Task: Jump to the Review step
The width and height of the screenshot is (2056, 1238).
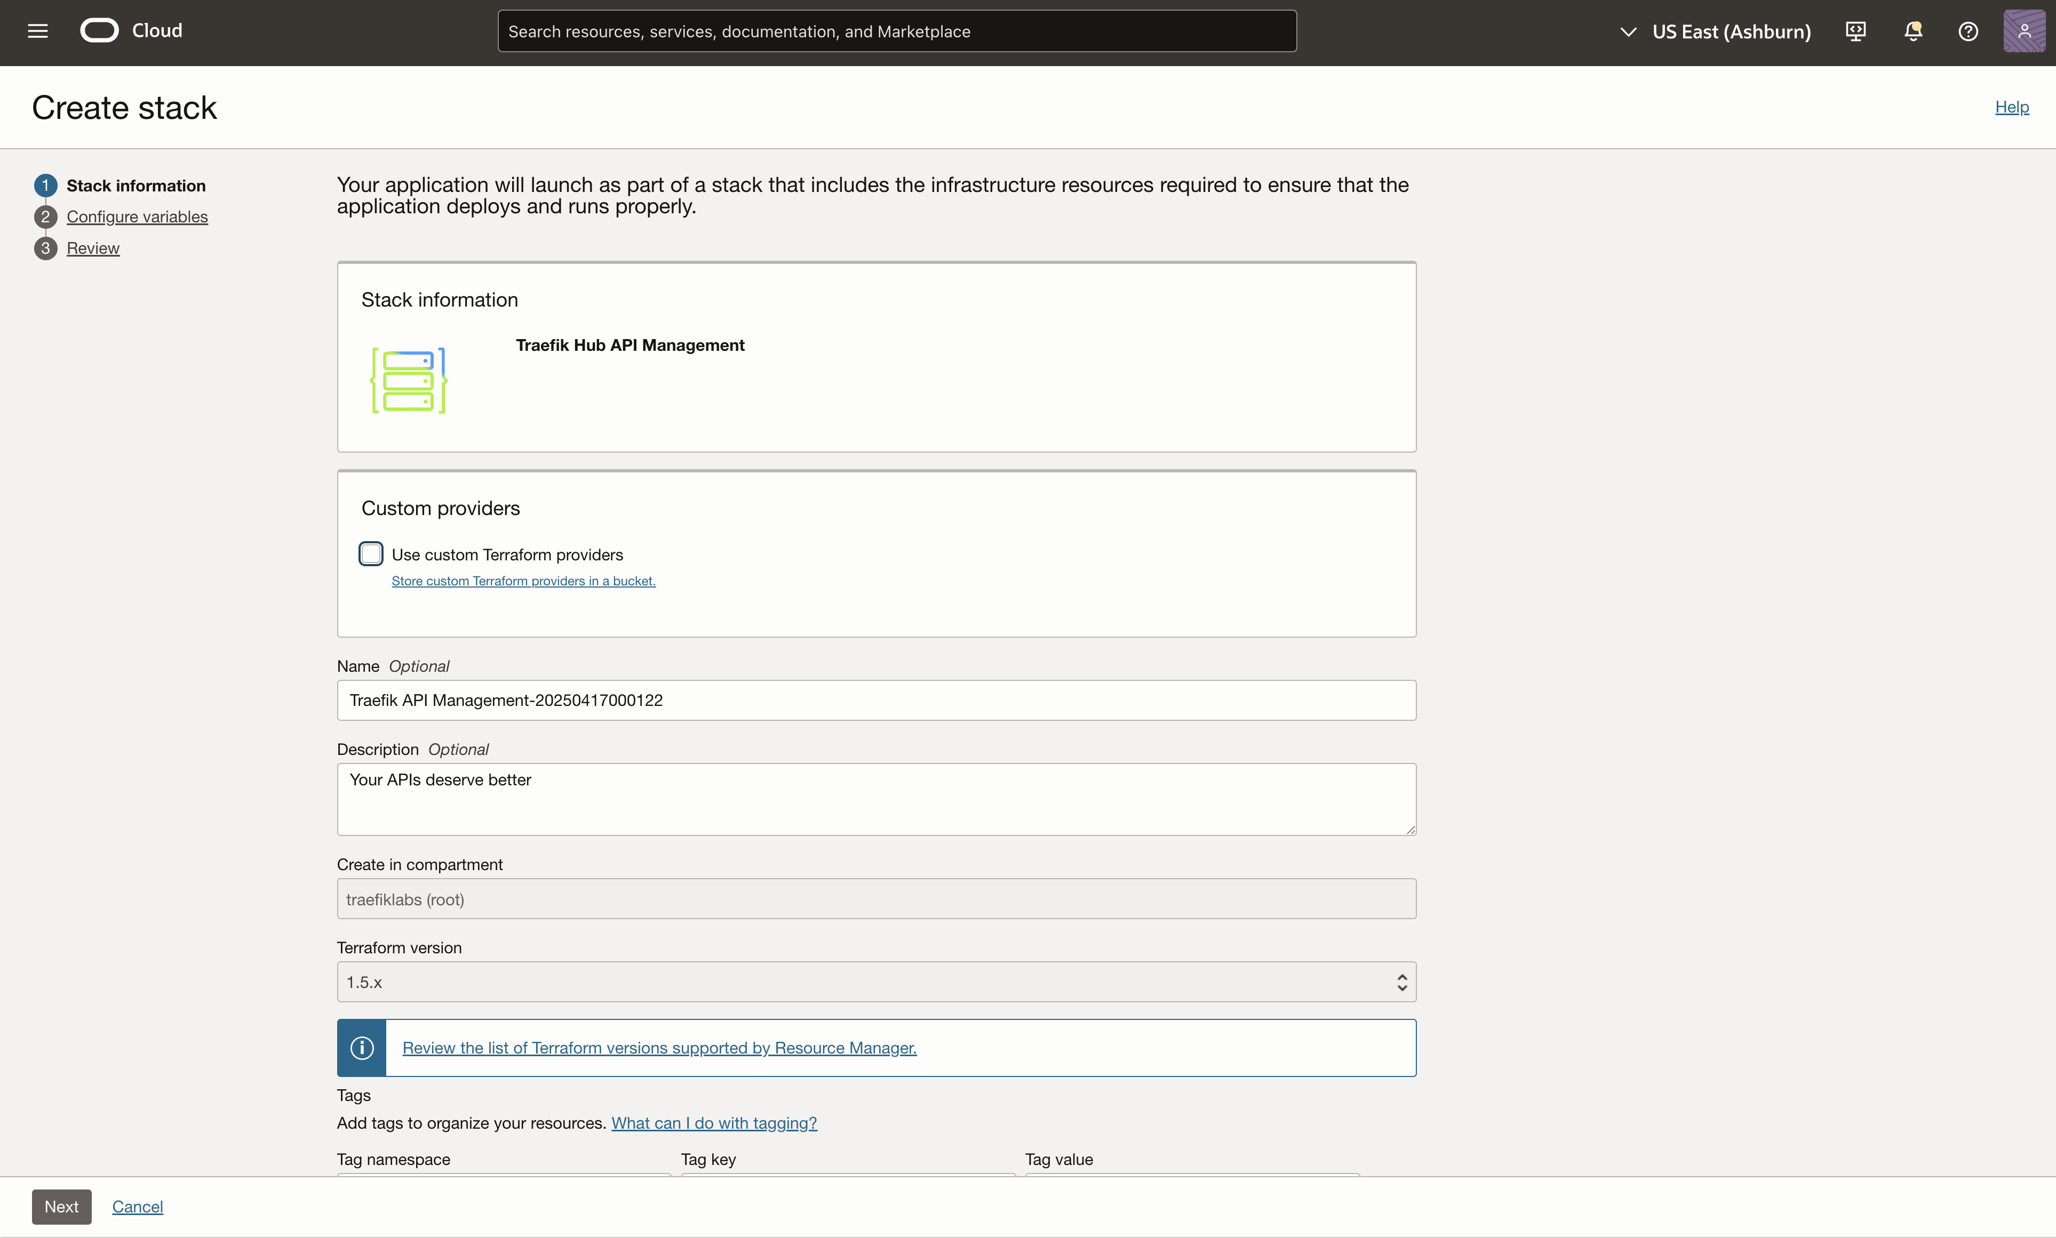Action: click(93, 248)
